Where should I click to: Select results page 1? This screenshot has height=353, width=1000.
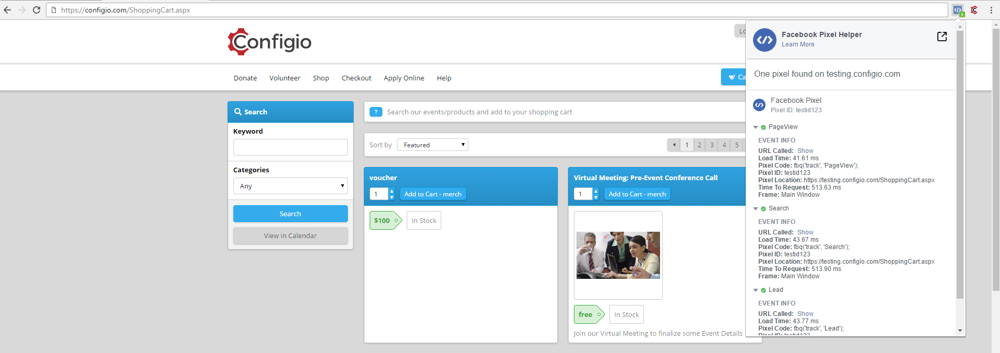tap(687, 145)
